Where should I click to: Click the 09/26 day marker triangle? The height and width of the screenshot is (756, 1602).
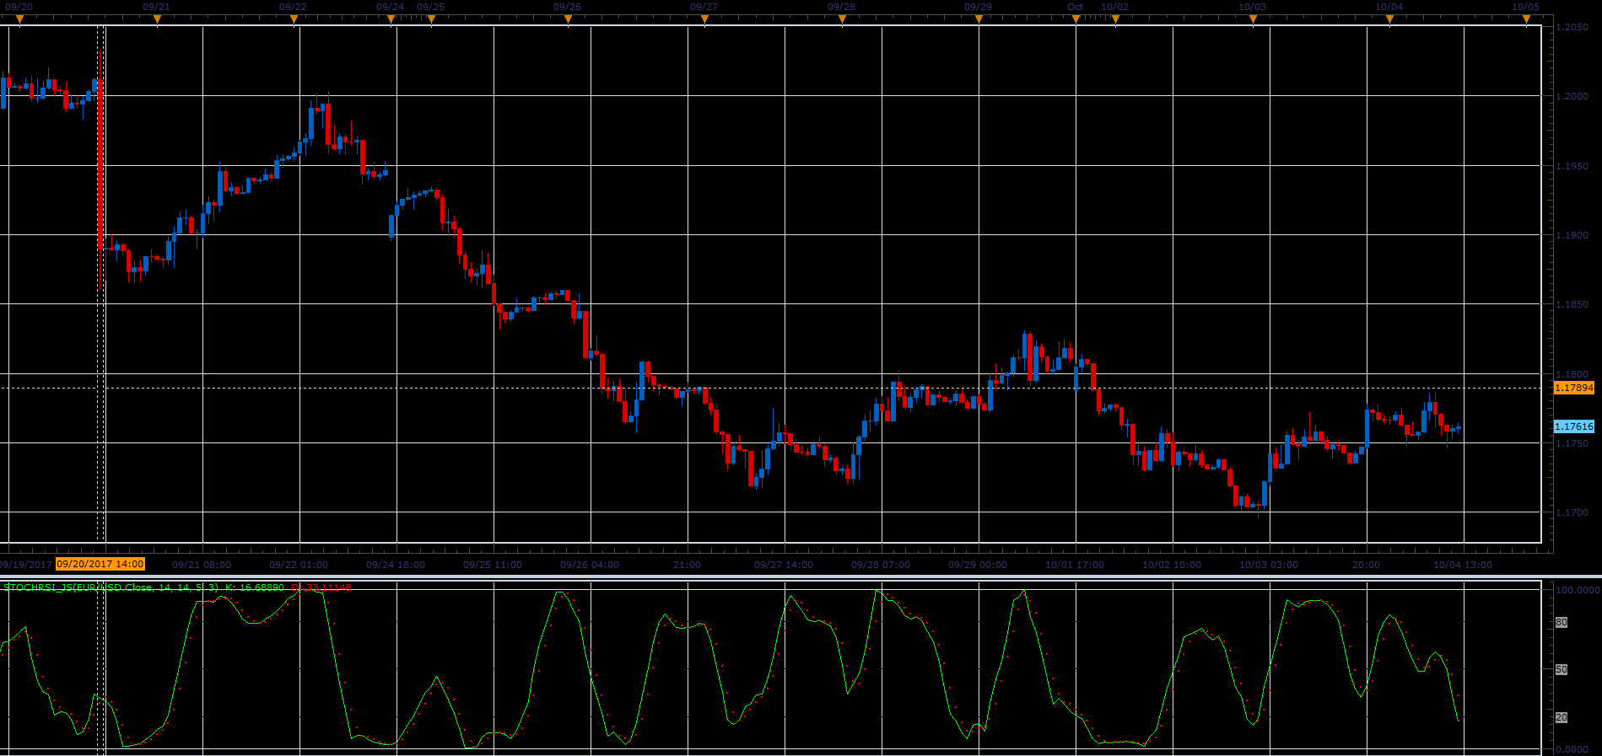pos(568,19)
